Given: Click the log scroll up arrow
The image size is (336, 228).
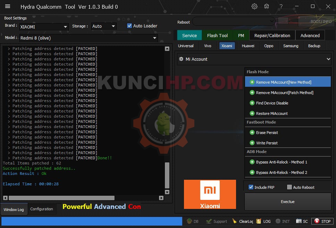Looking at the screenshot, I should pyautogui.click(x=167, y=49).
